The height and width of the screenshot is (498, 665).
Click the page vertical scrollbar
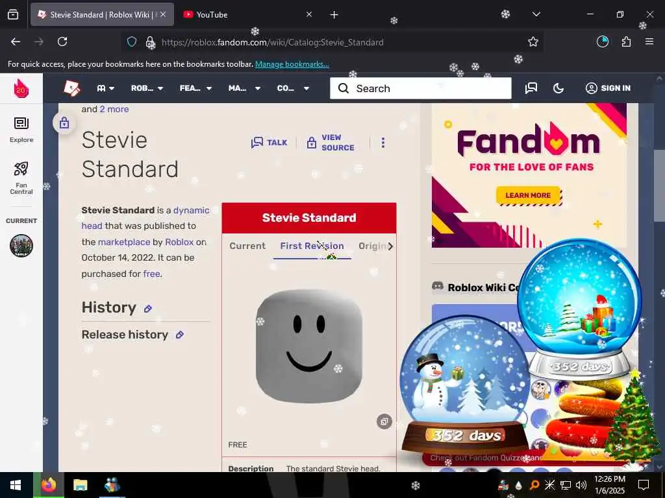pyautogui.click(x=659, y=185)
